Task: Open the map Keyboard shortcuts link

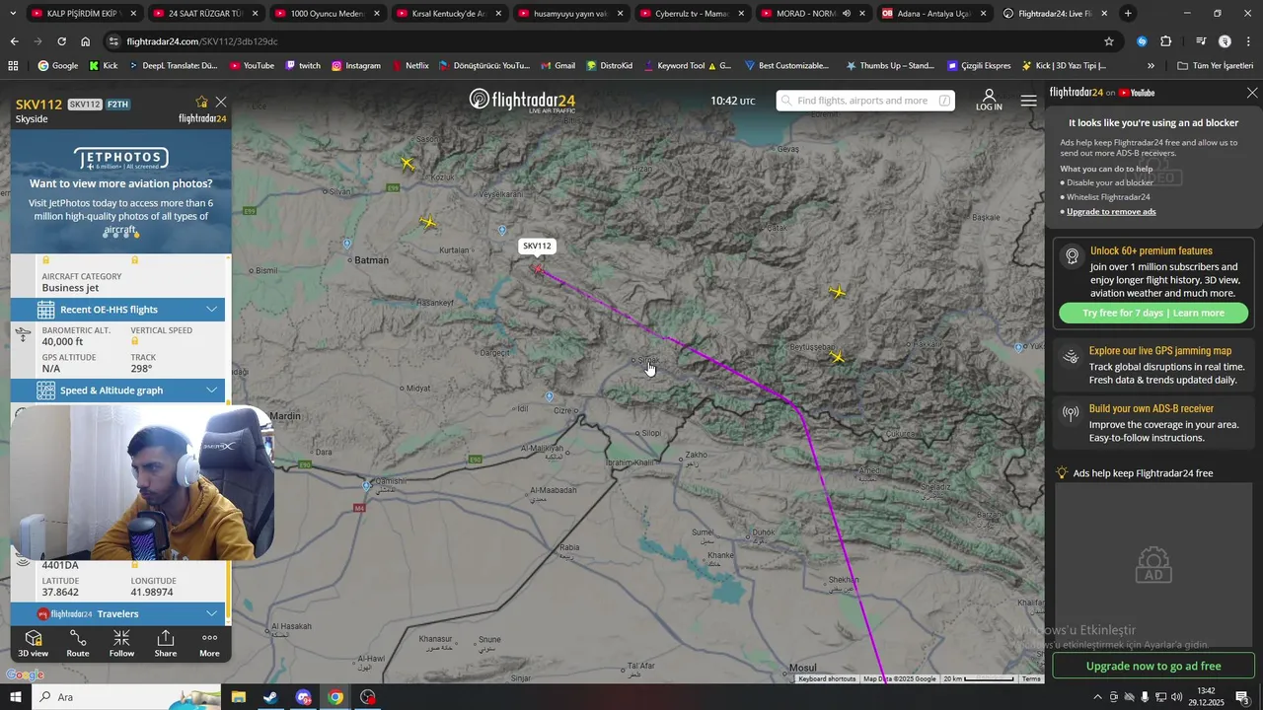Action: pyautogui.click(x=827, y=678)
